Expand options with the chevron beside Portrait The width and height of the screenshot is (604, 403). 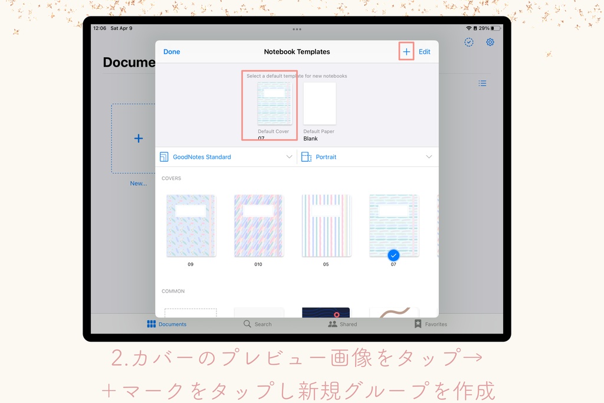[430, 156]
